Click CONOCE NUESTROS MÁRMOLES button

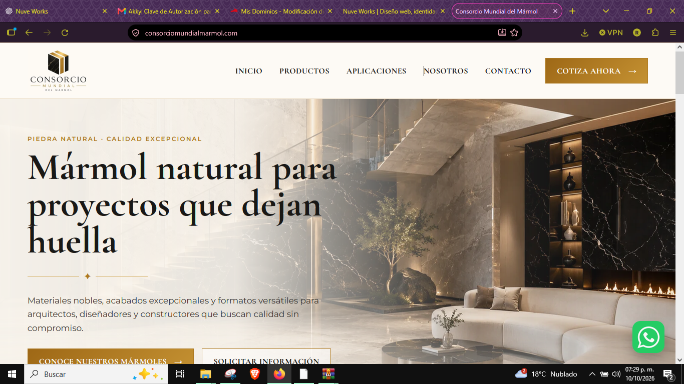click(111, 356)
